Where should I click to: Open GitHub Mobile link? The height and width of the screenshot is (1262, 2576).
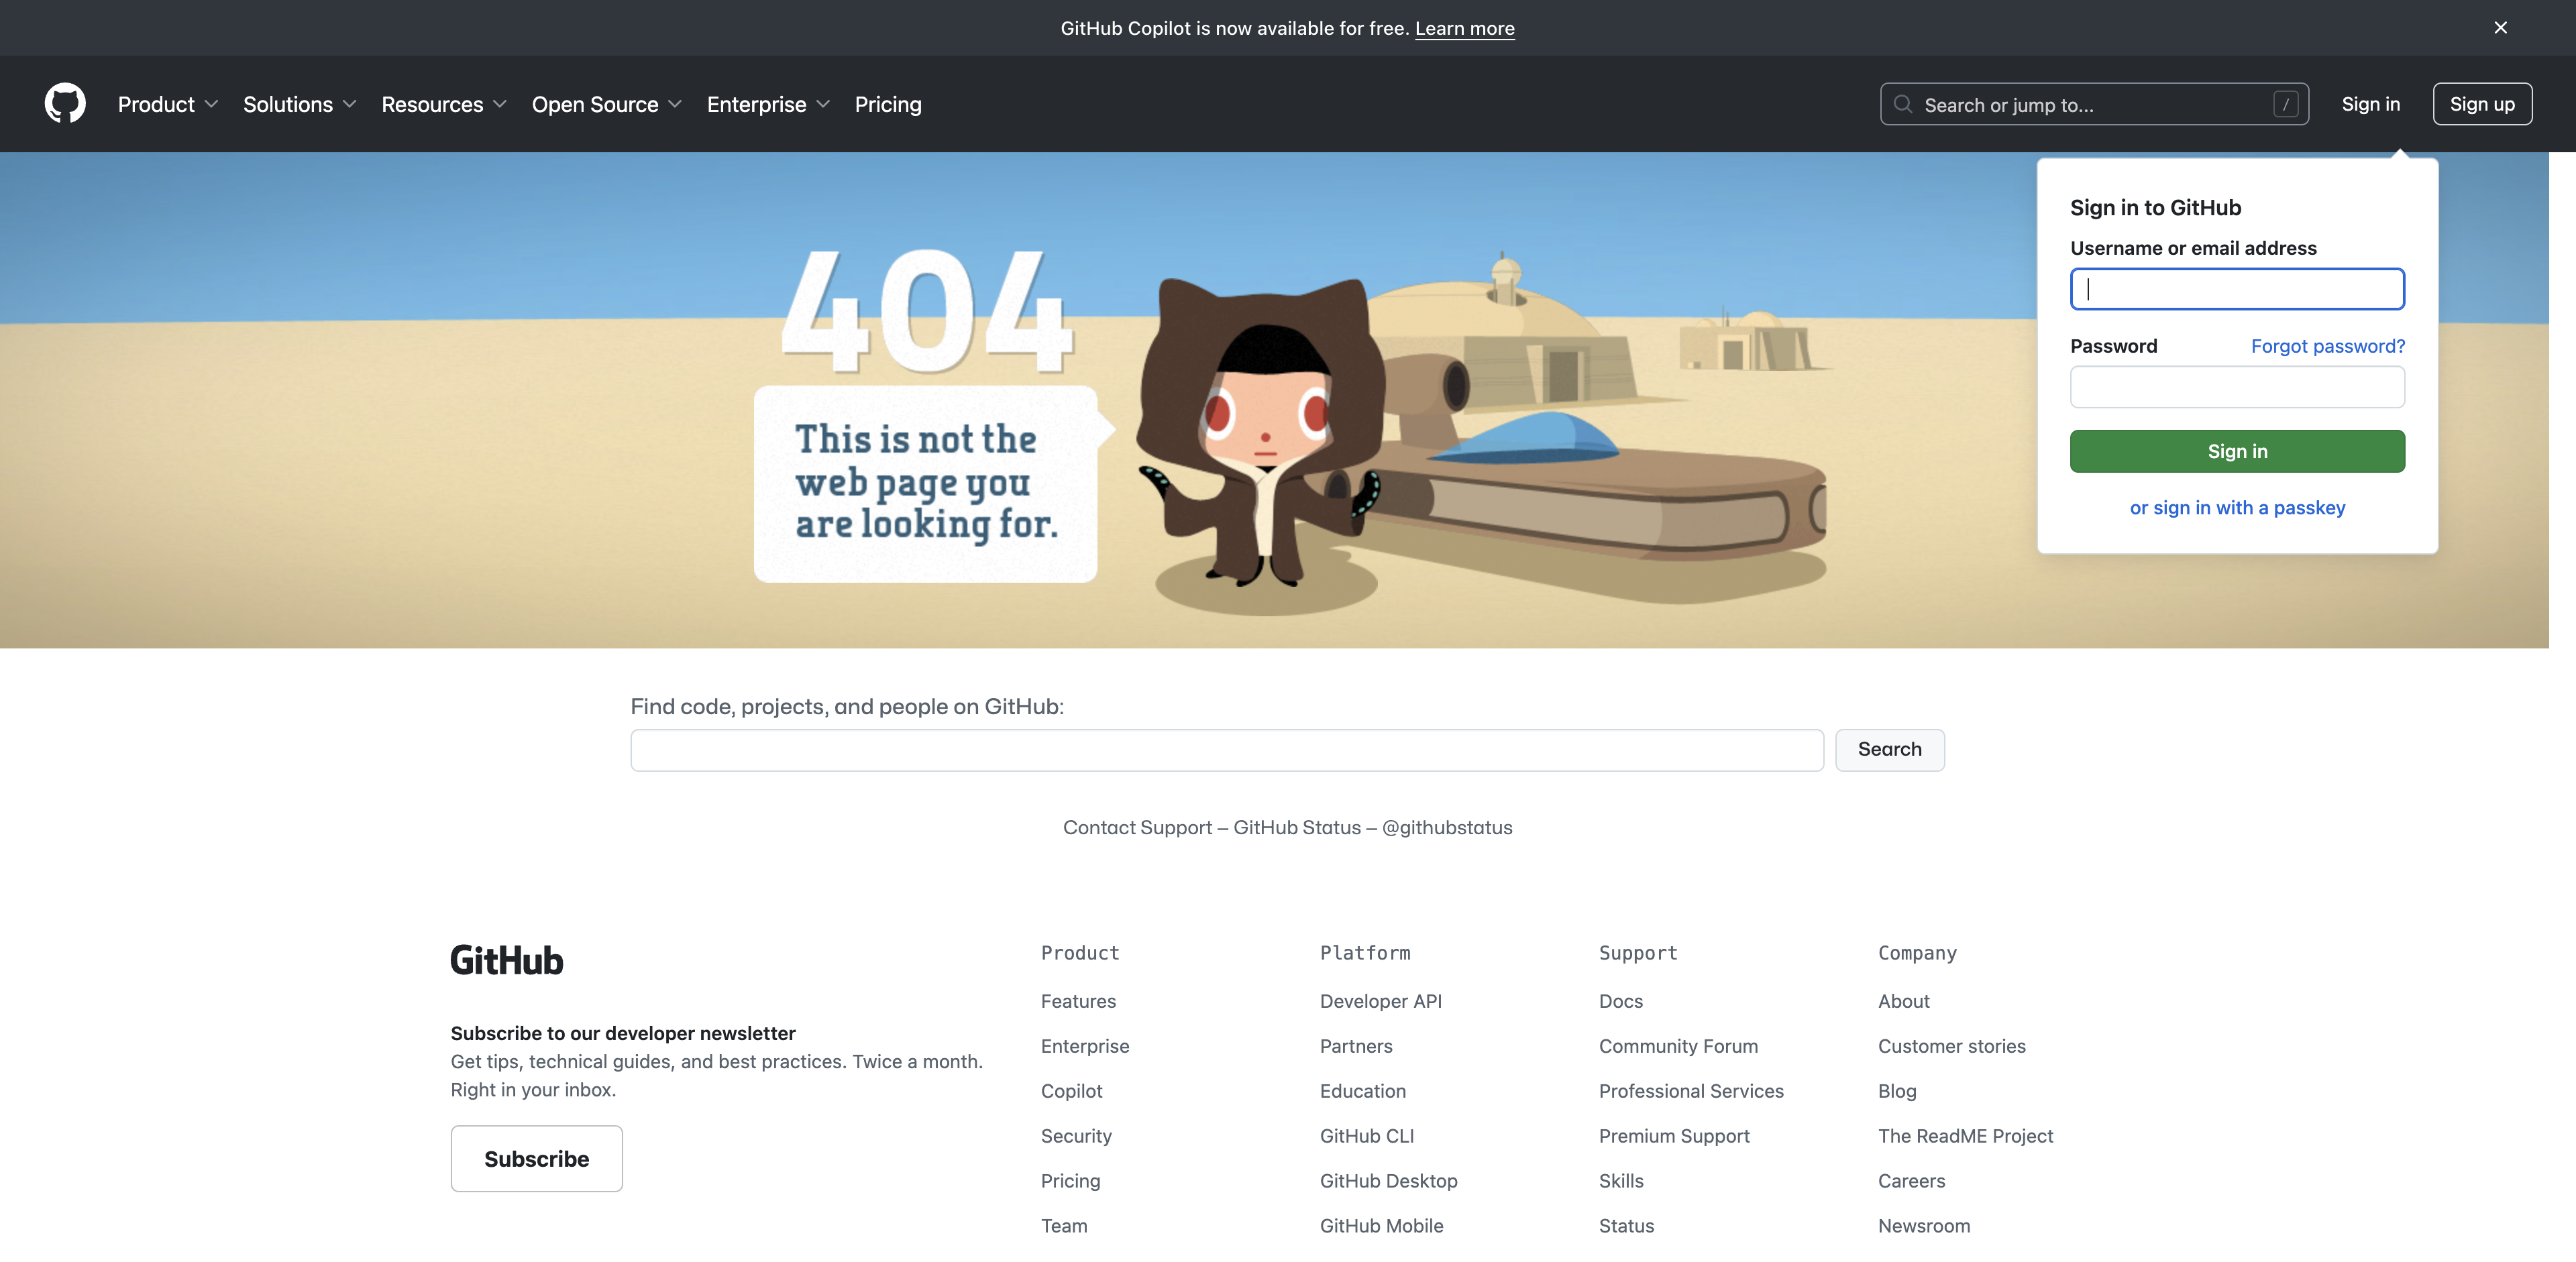click(x=1382, y=1226)
